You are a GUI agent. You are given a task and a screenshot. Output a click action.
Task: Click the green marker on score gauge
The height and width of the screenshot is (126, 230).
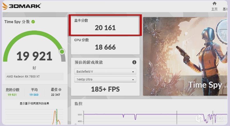62,51
